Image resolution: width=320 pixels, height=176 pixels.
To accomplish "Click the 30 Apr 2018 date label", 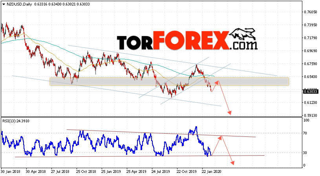I will point(36,172).
